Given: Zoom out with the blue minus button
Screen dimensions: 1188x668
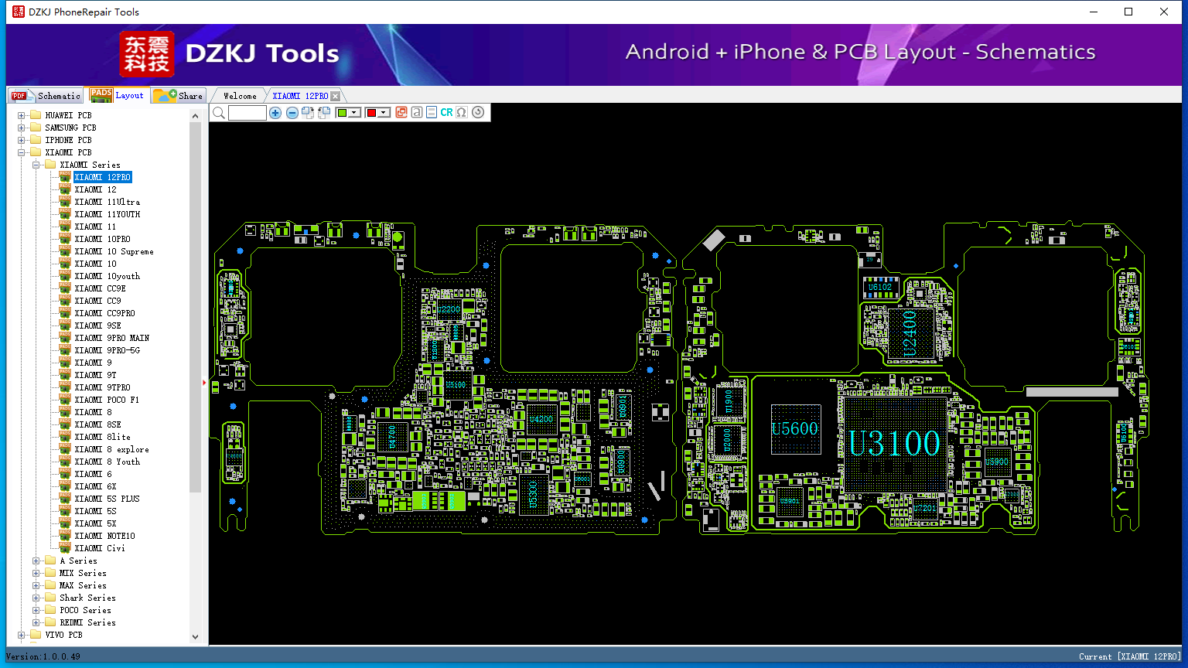Looking at the screenshot, I should (292, 113).
